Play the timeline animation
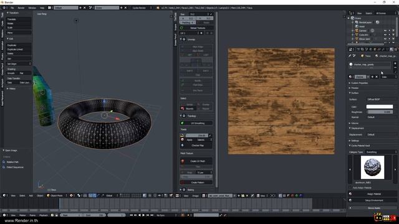Screen dimensions: 399x224 click(x=143, y=215)
